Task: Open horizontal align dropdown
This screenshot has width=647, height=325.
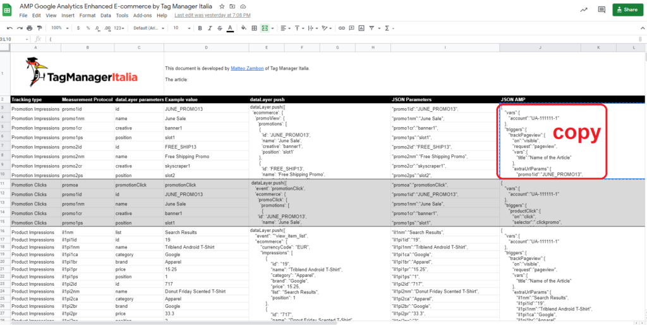Action: pyautogui.click(x=285, y=28)
